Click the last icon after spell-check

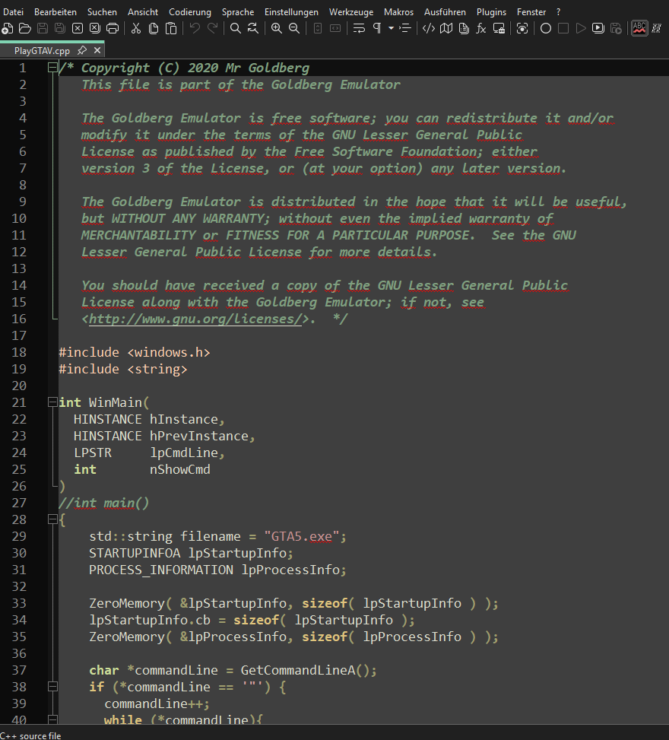(x=656, y=29)
